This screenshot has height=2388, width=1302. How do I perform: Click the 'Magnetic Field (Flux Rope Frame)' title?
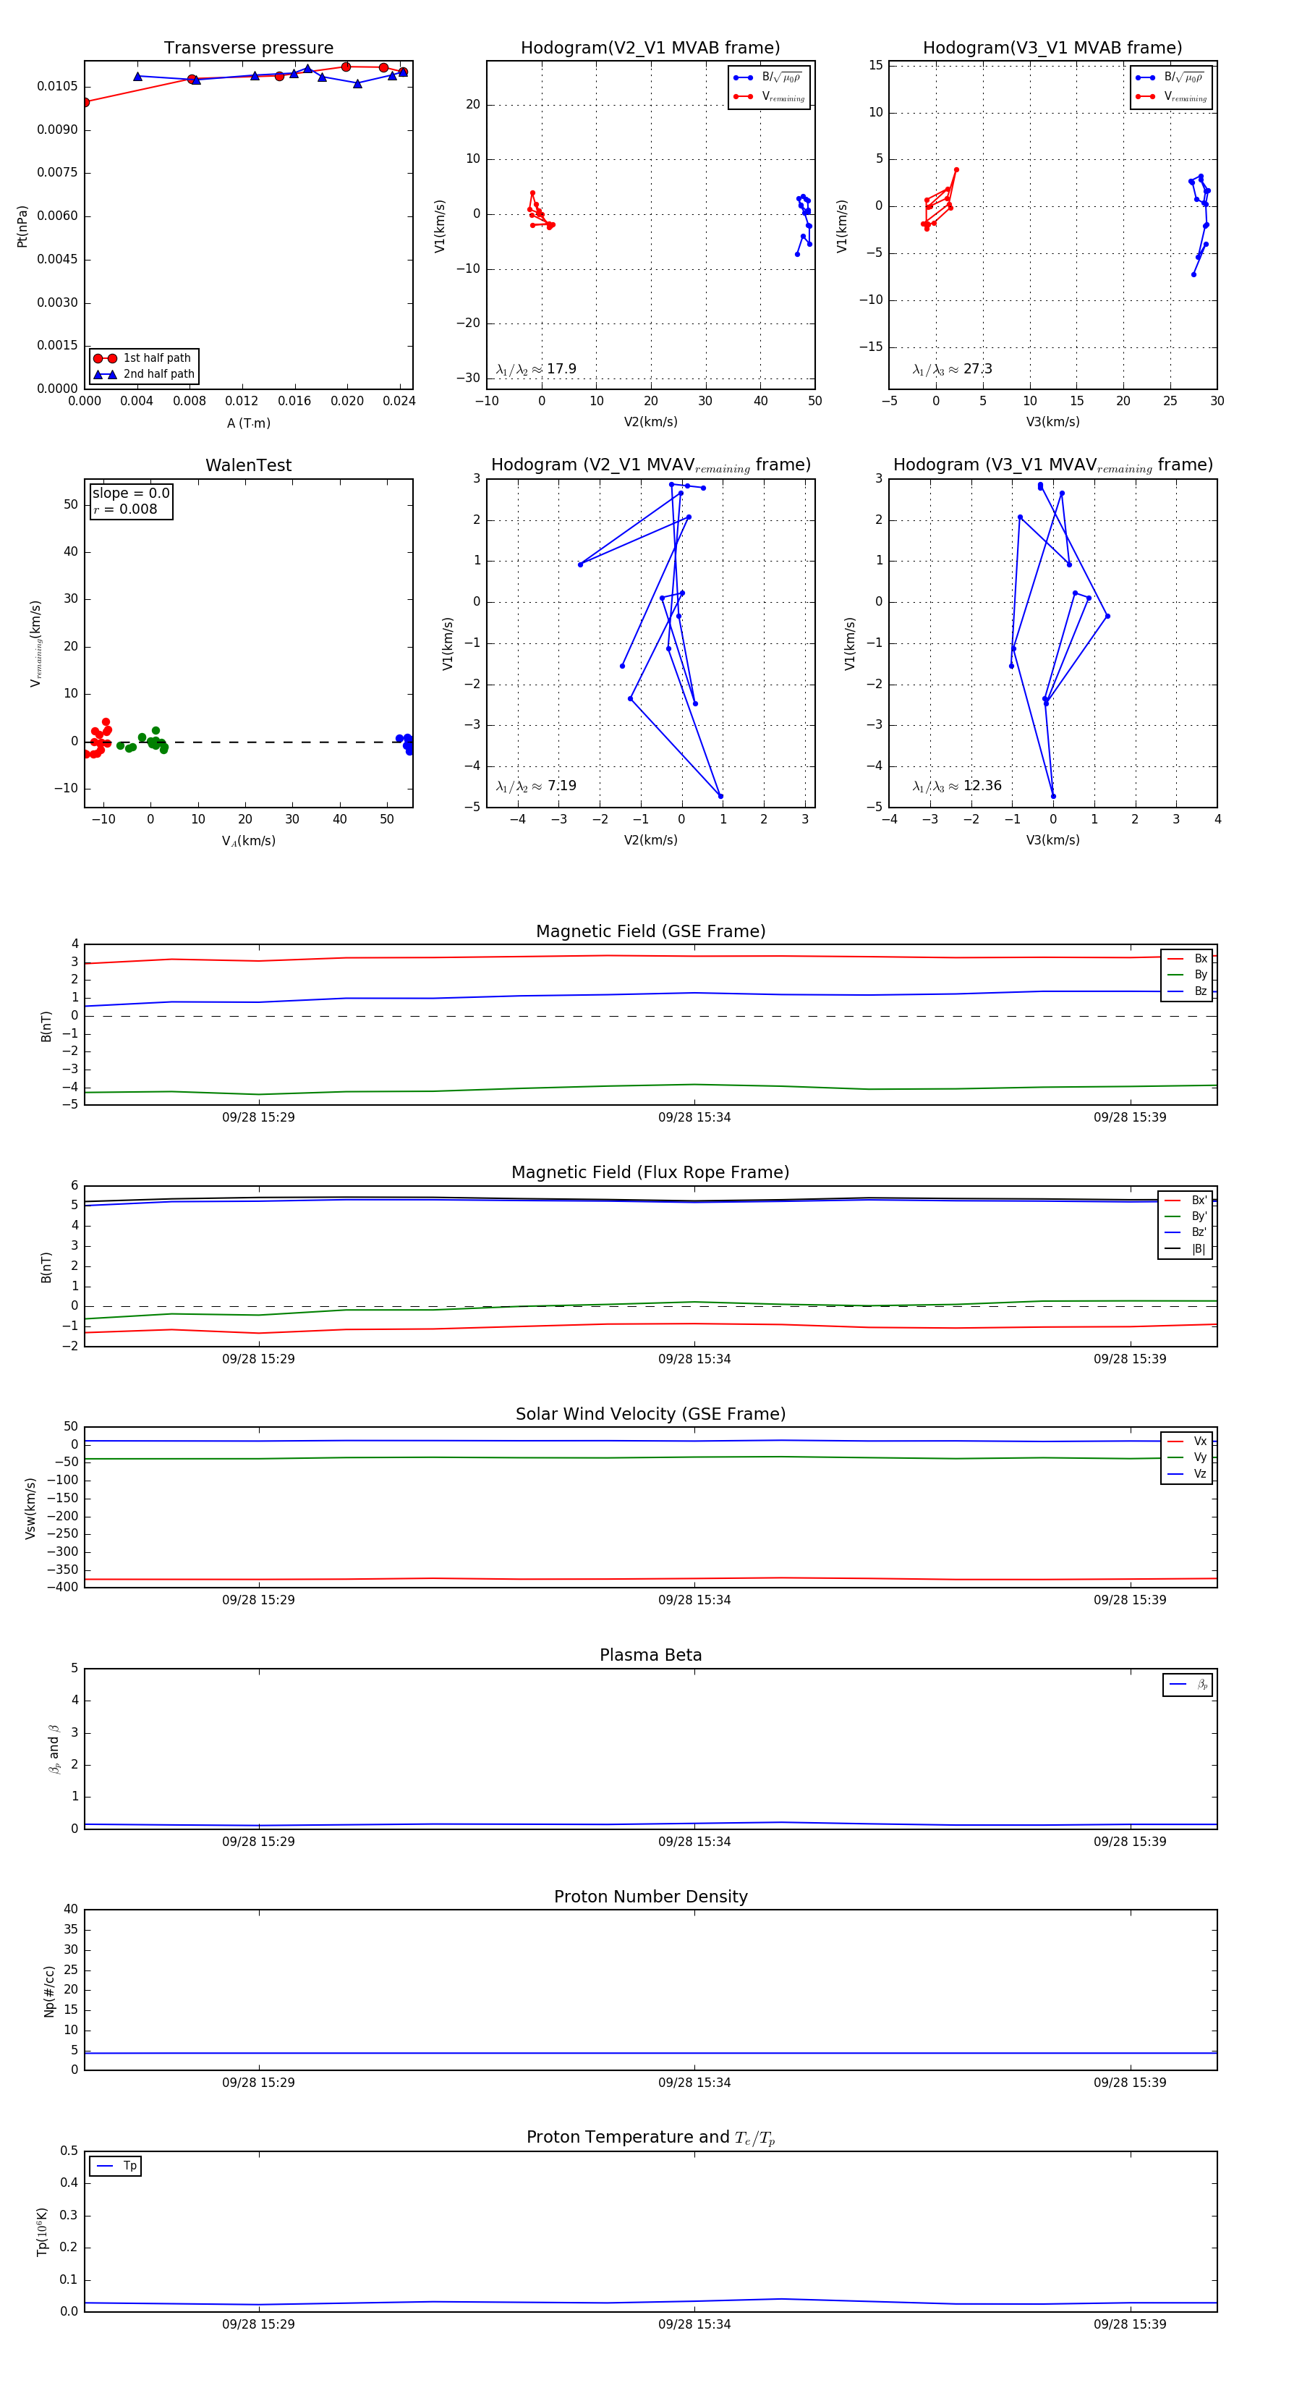pyautogui.click(x=650, y=1173)
